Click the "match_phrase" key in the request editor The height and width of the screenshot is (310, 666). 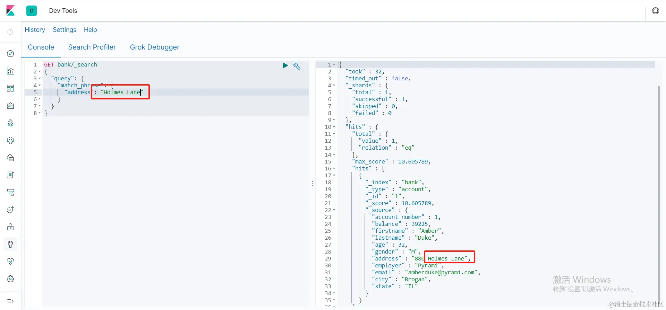click(x=80, y=86)
